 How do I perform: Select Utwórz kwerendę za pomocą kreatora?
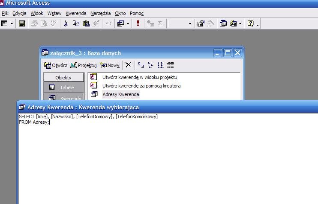click(x=141, y=86)
